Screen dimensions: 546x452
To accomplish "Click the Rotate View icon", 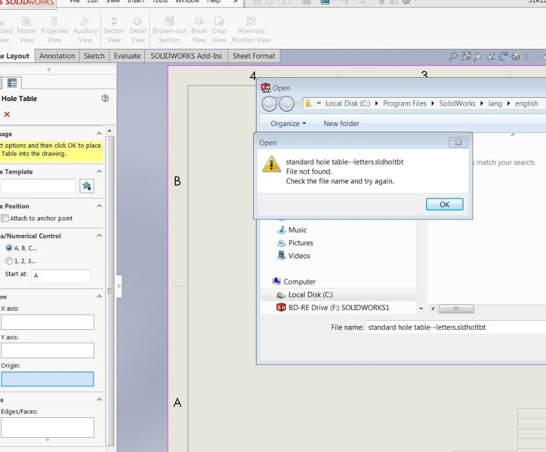I will 503,56.
